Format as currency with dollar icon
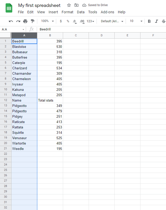The height and width of the screenshot is (210, 166). click(x=61, y=21)
